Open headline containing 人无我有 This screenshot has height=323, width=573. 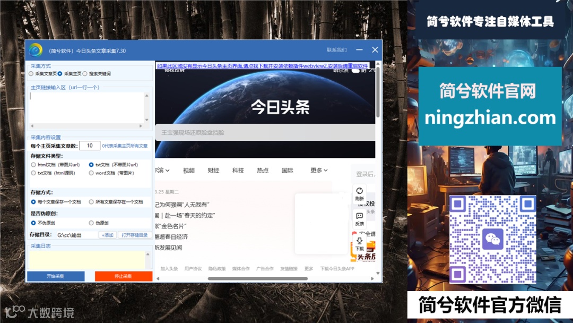click(x=181, y=205)
